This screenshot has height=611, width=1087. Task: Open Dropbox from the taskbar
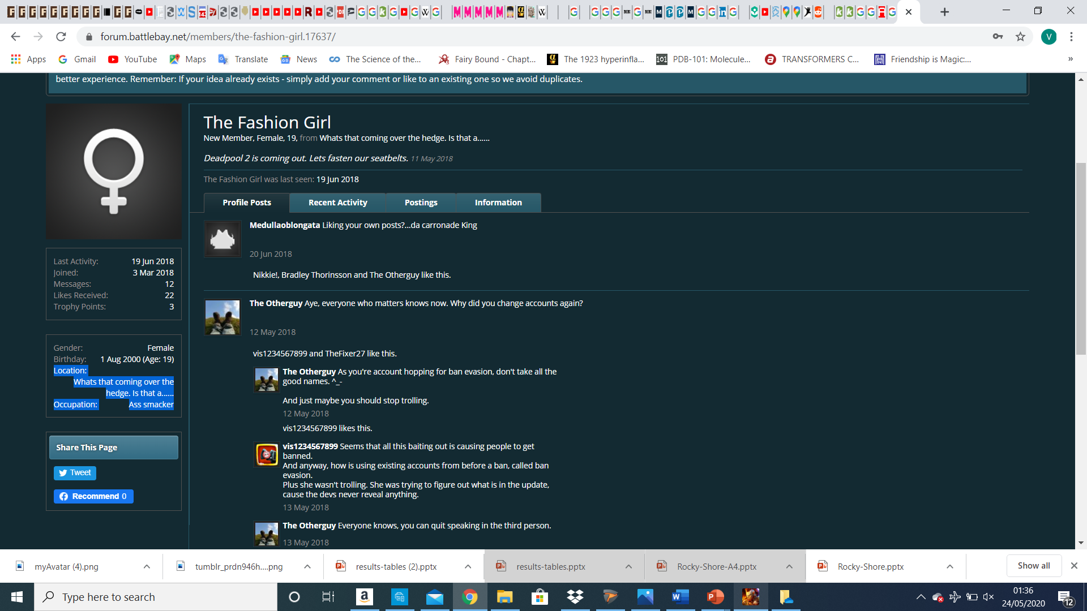(x=575, y=597)
